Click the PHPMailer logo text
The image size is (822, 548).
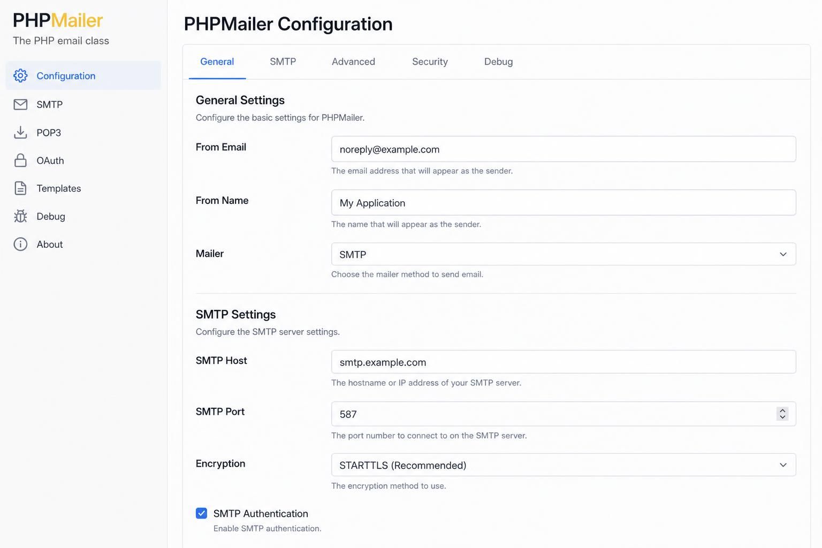pyautogui.click(x=58, y=20)
